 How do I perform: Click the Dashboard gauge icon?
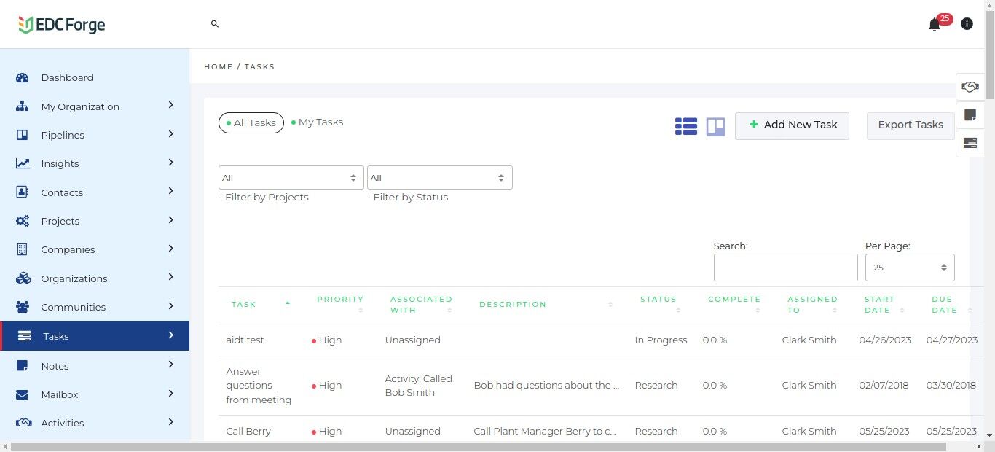pyautogui.click(x=23, y=78)
